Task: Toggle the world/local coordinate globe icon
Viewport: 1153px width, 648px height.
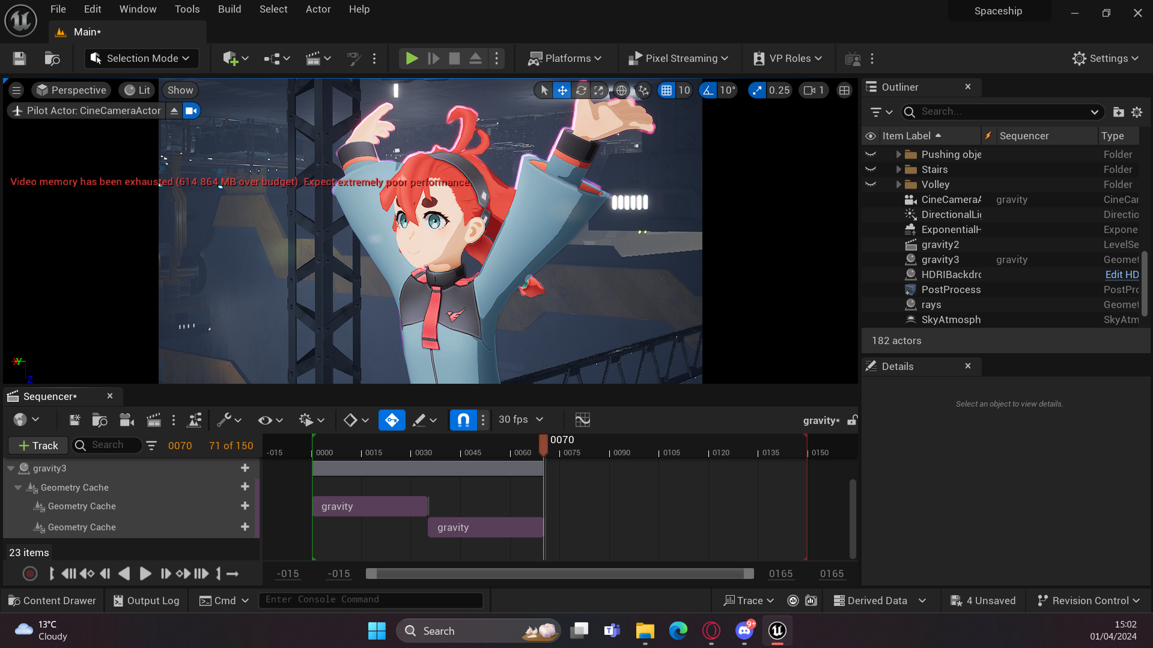Action: [x=621, y=90]
